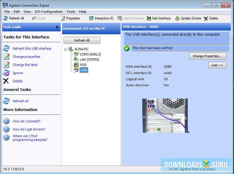Click the Delete link in Task Guide
The height and width of the screenshot is (174, 234).
coord(18,81)
